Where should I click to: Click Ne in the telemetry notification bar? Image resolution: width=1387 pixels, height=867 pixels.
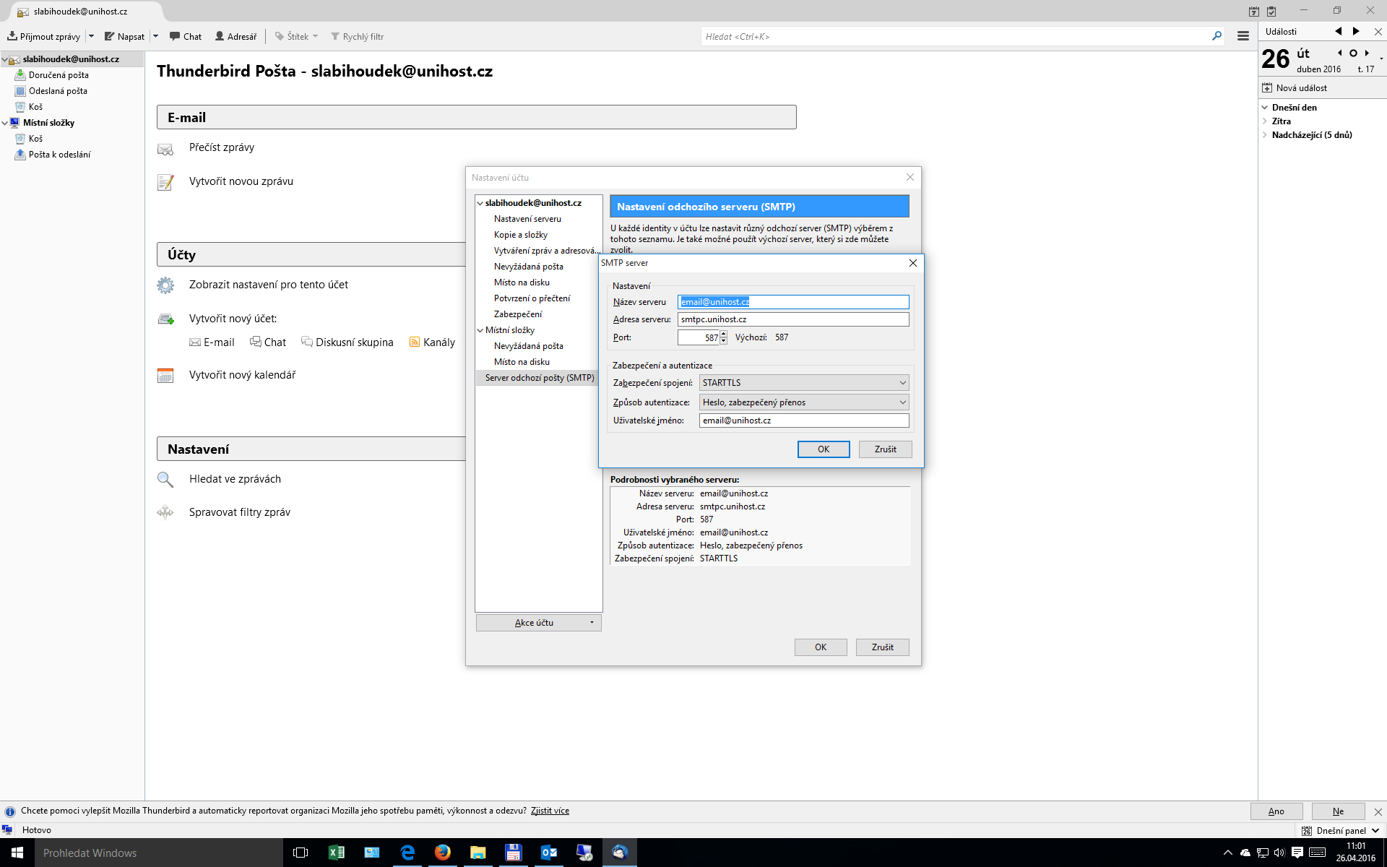click(1338, 811)
